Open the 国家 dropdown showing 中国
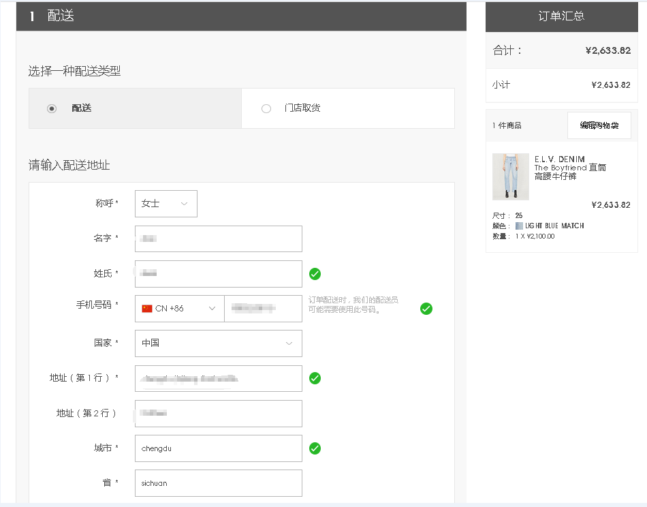This screenshot has height=507, width=647. [x=218, y=343]
